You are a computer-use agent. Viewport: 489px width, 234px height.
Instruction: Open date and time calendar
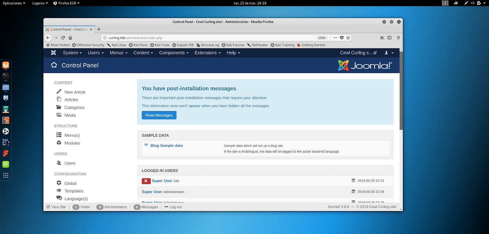click(250, 3)
